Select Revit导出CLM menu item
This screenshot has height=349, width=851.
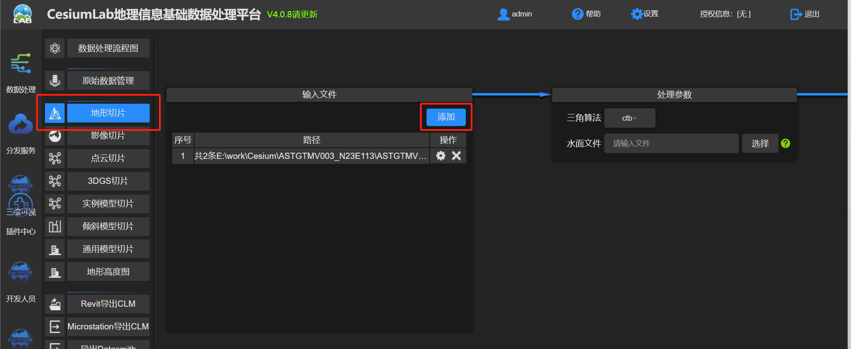point(108,304)
